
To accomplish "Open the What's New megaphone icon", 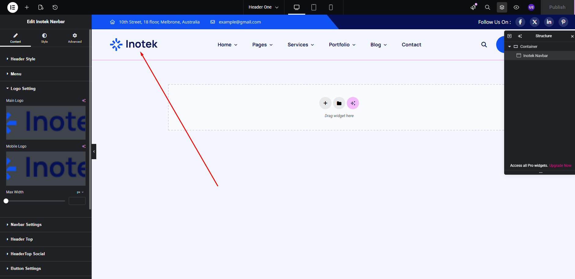I will (473, 7).
